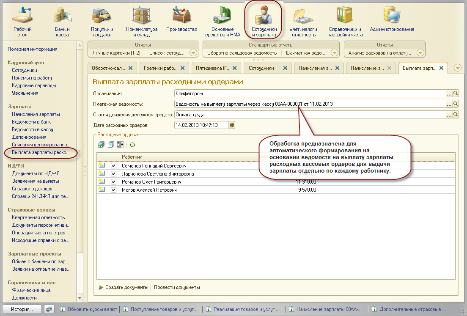Click the calendar icon in date field
Image resolution: width=467 pixels, height=316 pixels.
pos(232,125)
